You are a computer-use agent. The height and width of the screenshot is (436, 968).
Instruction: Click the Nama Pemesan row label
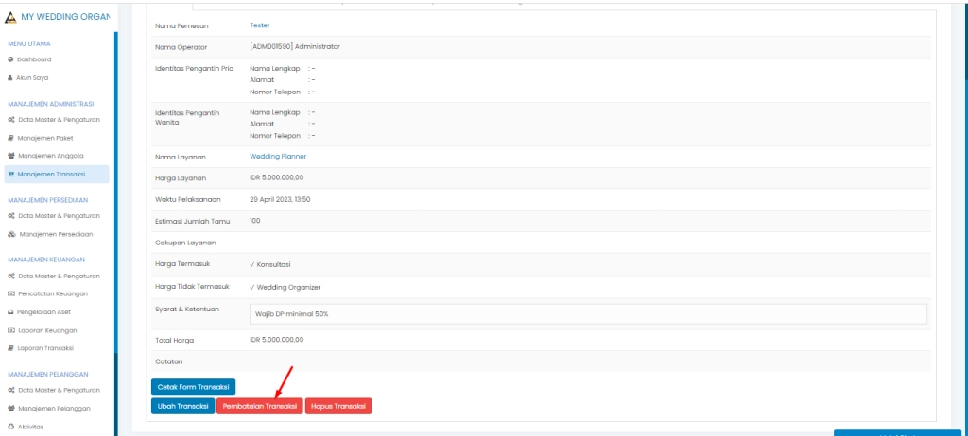pos(181,26)
